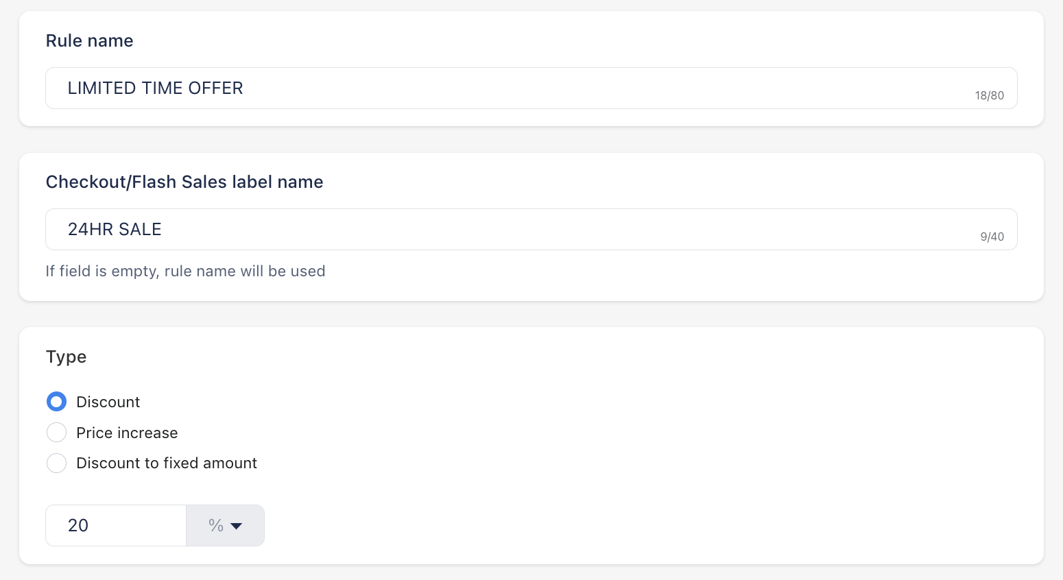
Task: Click the "Discount to fixed amount" label
Action: click(x=167, y=463)
